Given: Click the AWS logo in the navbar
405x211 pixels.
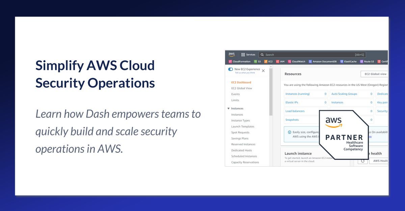Looking at the screenshot, I should tap(232, 54).
